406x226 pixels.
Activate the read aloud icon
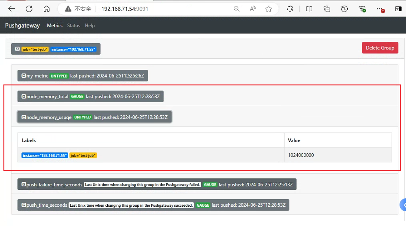tap(253, 9)
